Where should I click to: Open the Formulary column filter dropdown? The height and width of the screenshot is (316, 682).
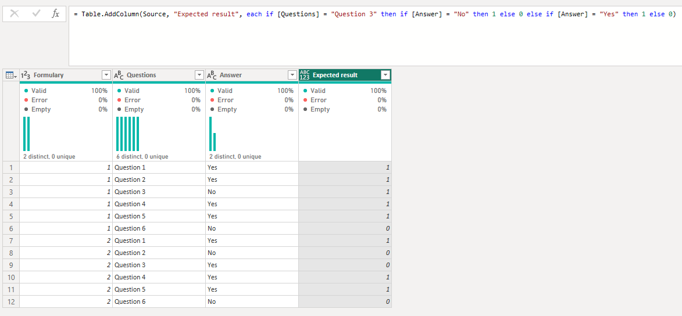click(106, 75)
